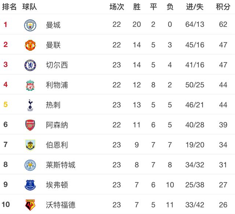Select the 排名 column header
This screenshot has height=214, width=235.
tap(9, 7)
